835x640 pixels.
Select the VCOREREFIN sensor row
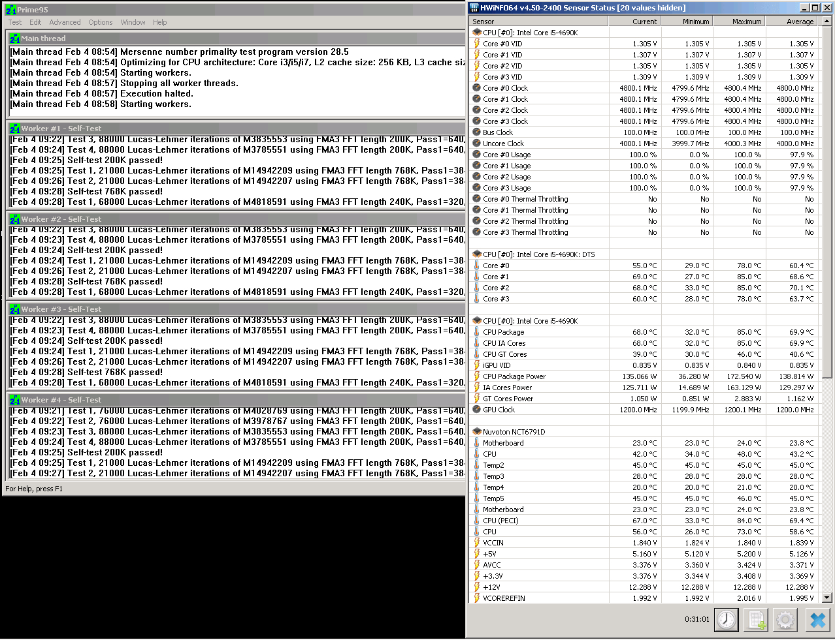point(645,598)
